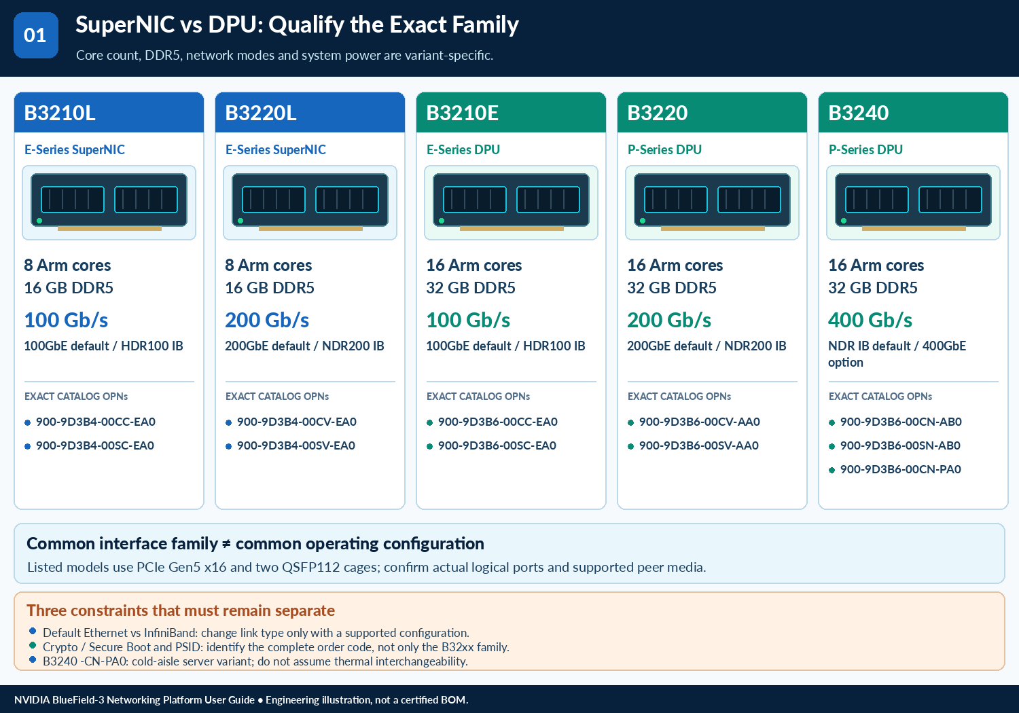This screenshot has height=713, width=1019.
Task: Click "8 Arm cores" in the B3210L card
Action: pos(67,265)
